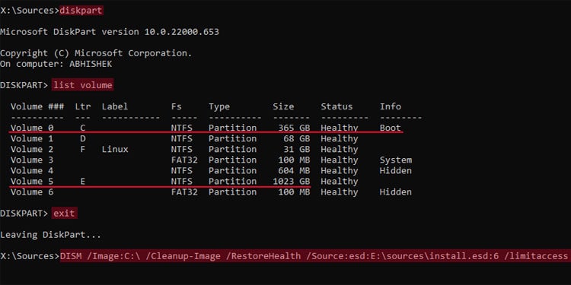
Task: Click the 'Volume 5' row label
Action: point(32,182)
